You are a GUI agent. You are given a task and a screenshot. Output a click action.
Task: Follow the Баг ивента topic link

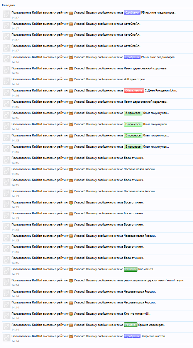(x=146, y=269)
